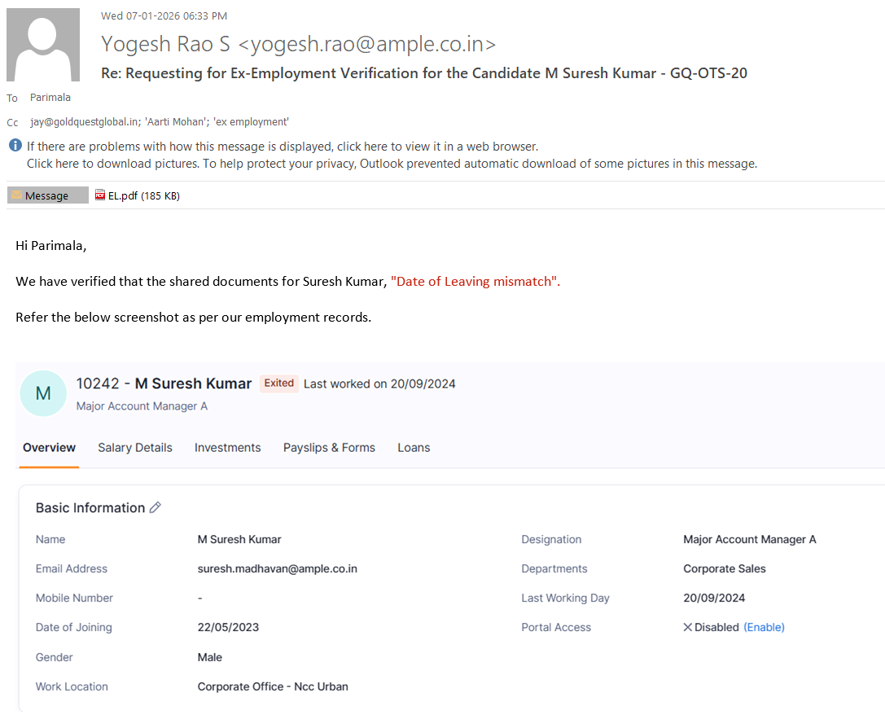
Task: Open the Overview tab
Action: coord(49,448)
